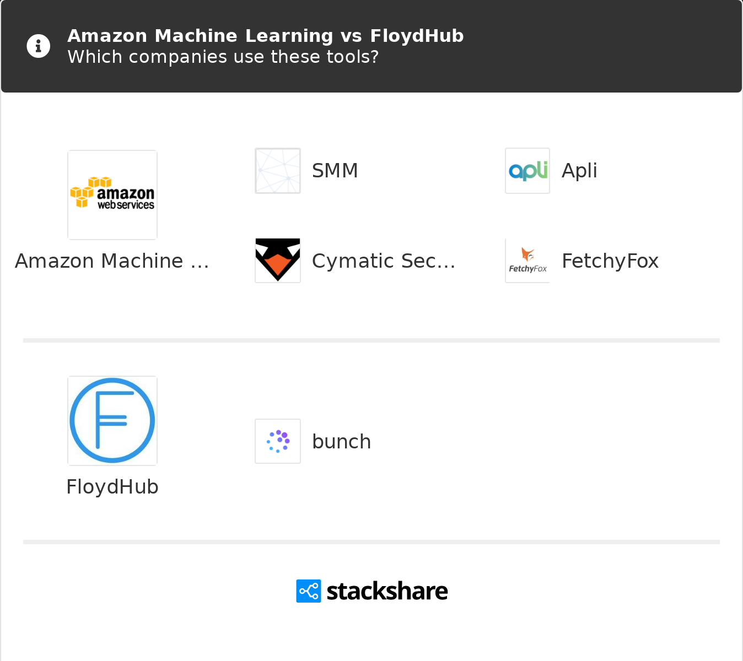Click the stackshare wordmark at bottom
The height and width of the screenshot is (661, 743).
coord(386,590)
